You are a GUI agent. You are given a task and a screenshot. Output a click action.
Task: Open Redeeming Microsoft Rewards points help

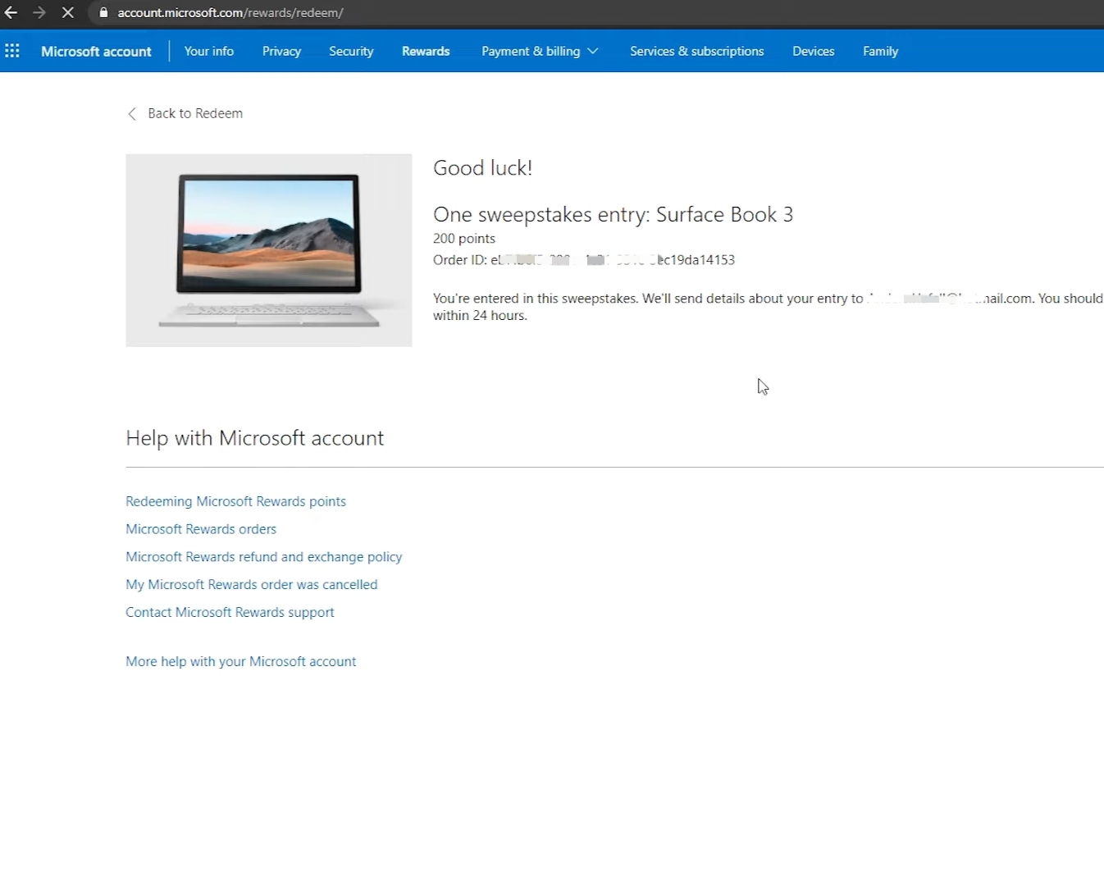point(235,501)
